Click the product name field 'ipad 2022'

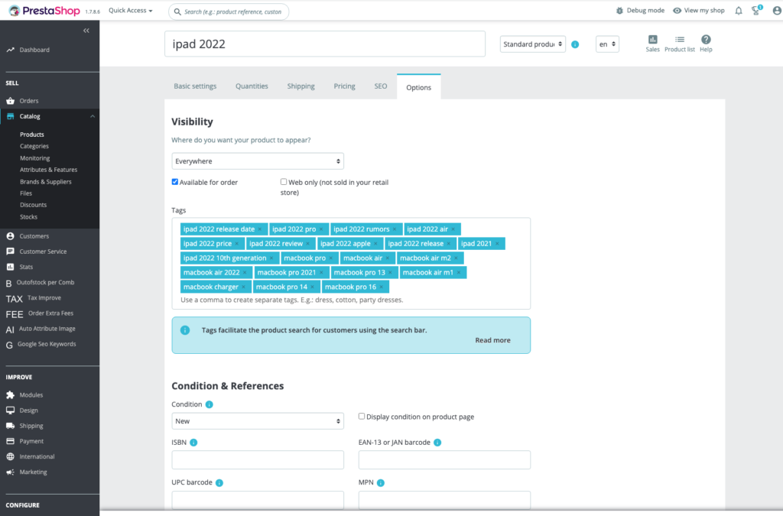(x=324, y=44)
